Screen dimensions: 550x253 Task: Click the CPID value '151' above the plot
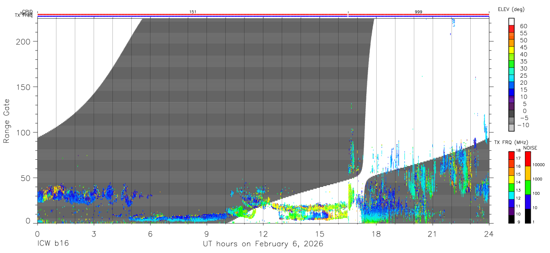tap(193, 12)
